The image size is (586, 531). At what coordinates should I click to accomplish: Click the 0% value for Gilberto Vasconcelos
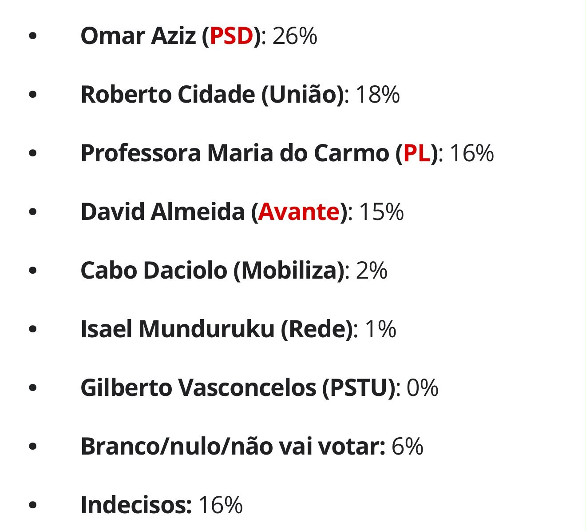coord(423,388)
